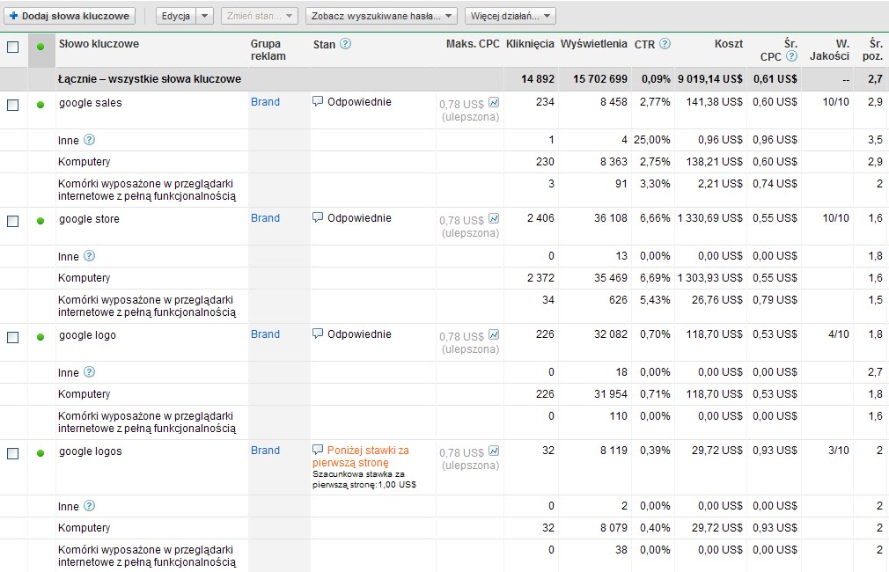Sort by Koszt column header

729,44
